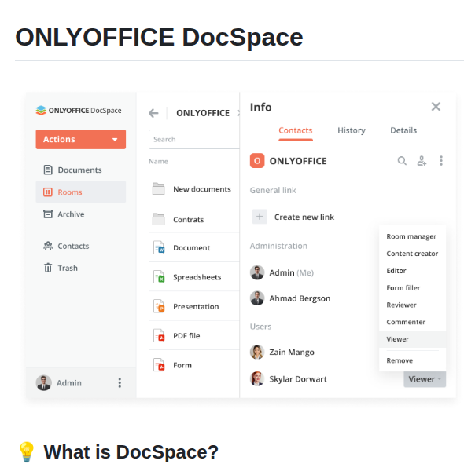Choose Room manager role
Viewport: 464px width, 464px height.
[412, 236]
